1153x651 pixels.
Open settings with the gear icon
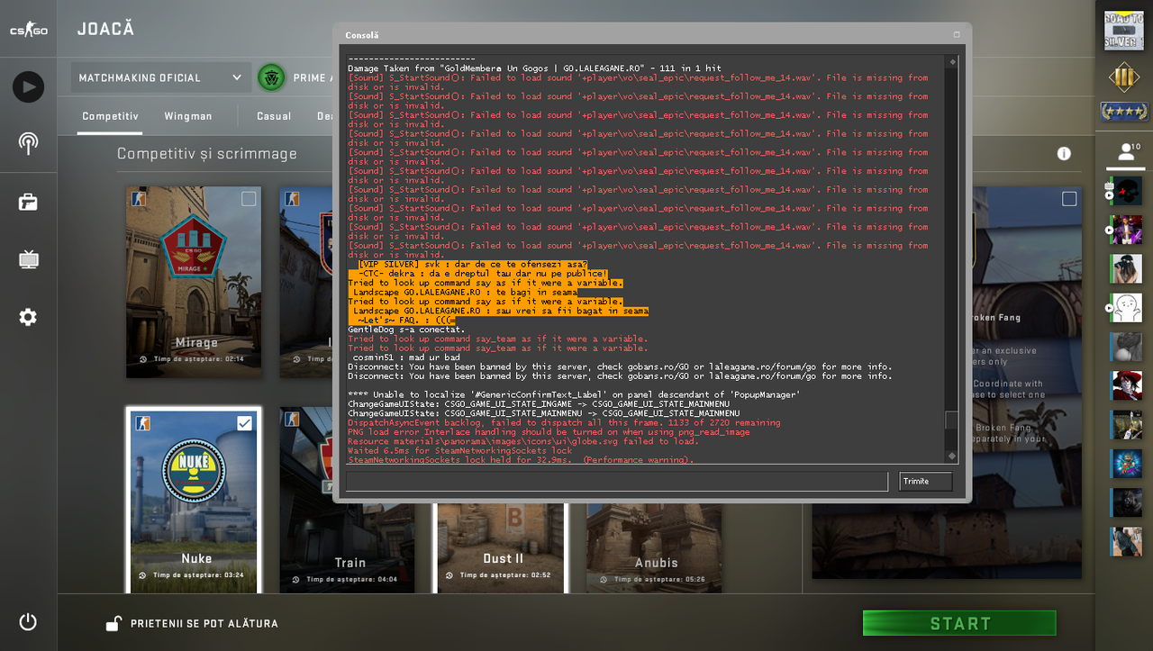click(x=28, y=317)
